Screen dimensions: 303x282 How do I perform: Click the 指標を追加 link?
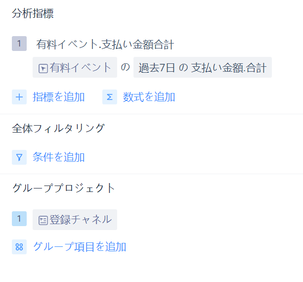(x=59, y=97)
